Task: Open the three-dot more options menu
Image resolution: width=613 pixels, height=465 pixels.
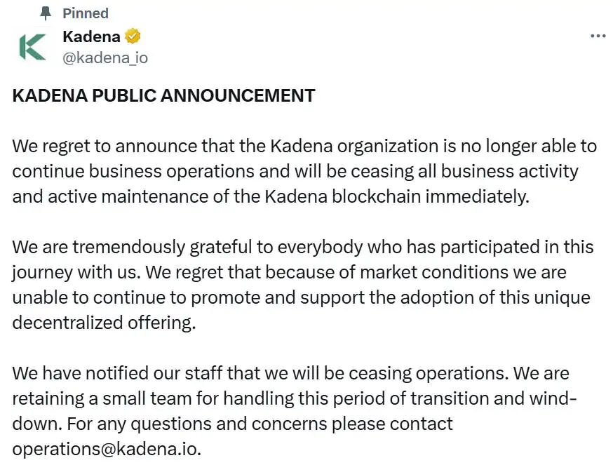Action: click(598, 36)
